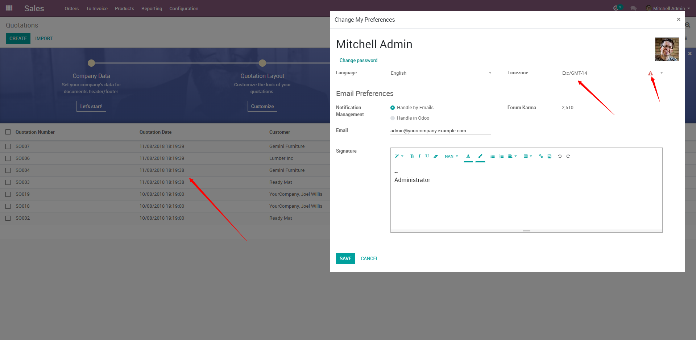Image resolution: width=696 pixels, height=340 pixels.
Task: Open the Language dropdown
Action: coord(490,73)
